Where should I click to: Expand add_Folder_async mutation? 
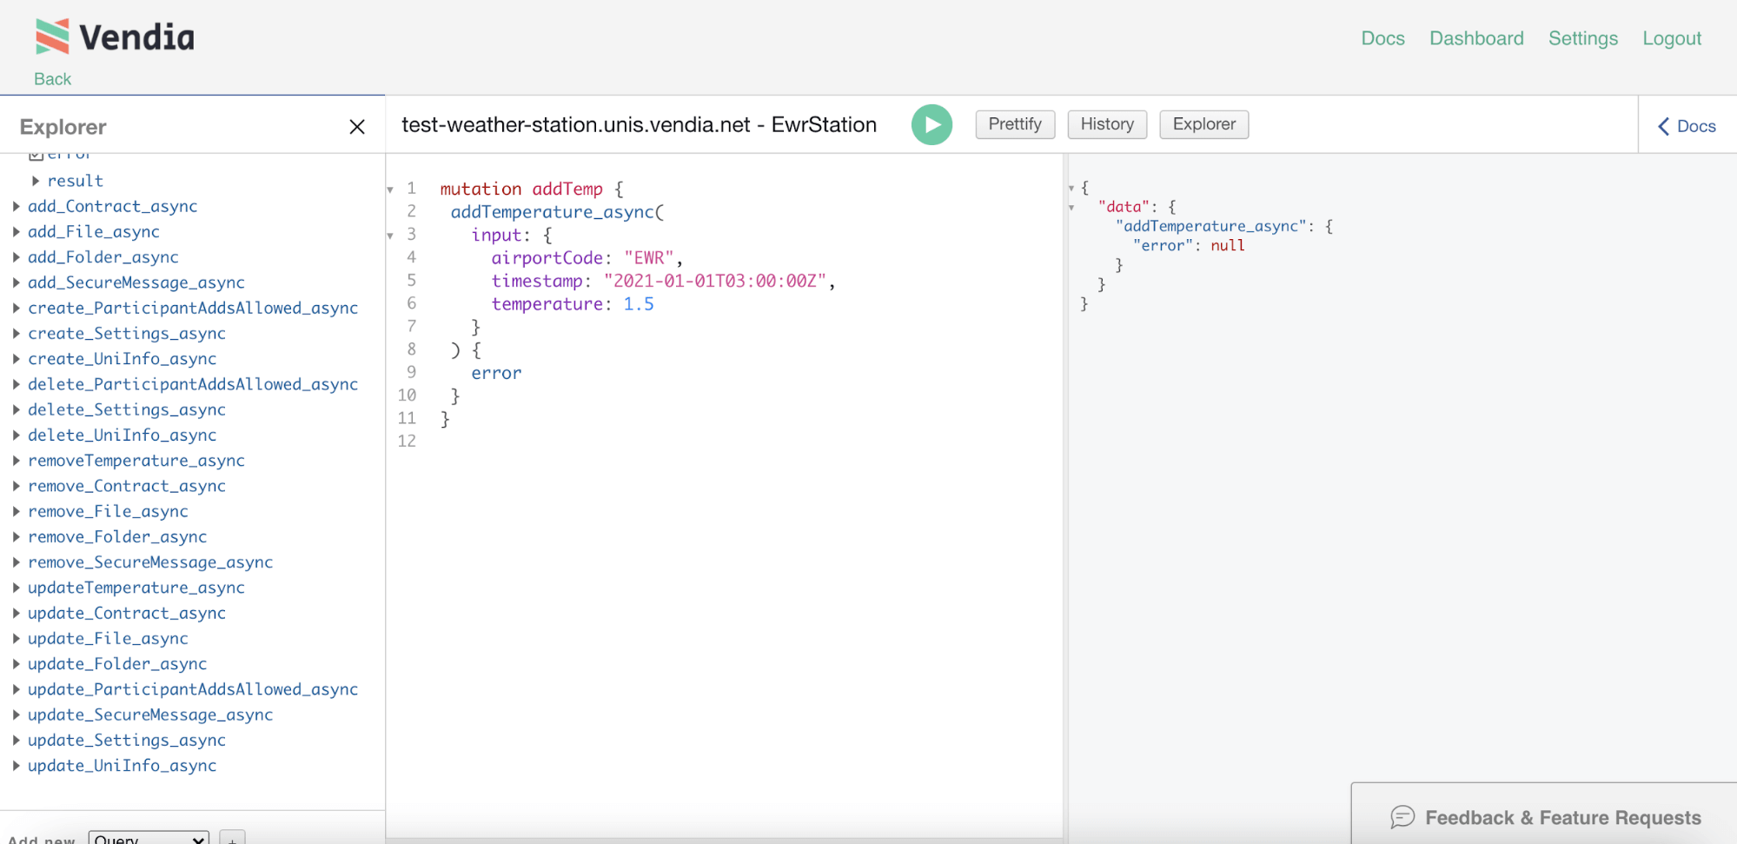[x=17, y=257]
